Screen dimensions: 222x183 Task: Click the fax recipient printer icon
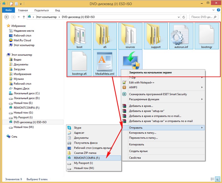69,143
